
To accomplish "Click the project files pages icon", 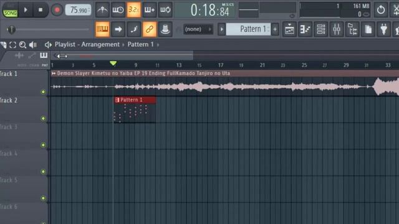I will pos(368,29).
